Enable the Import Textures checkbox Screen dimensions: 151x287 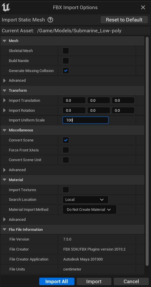66,190
